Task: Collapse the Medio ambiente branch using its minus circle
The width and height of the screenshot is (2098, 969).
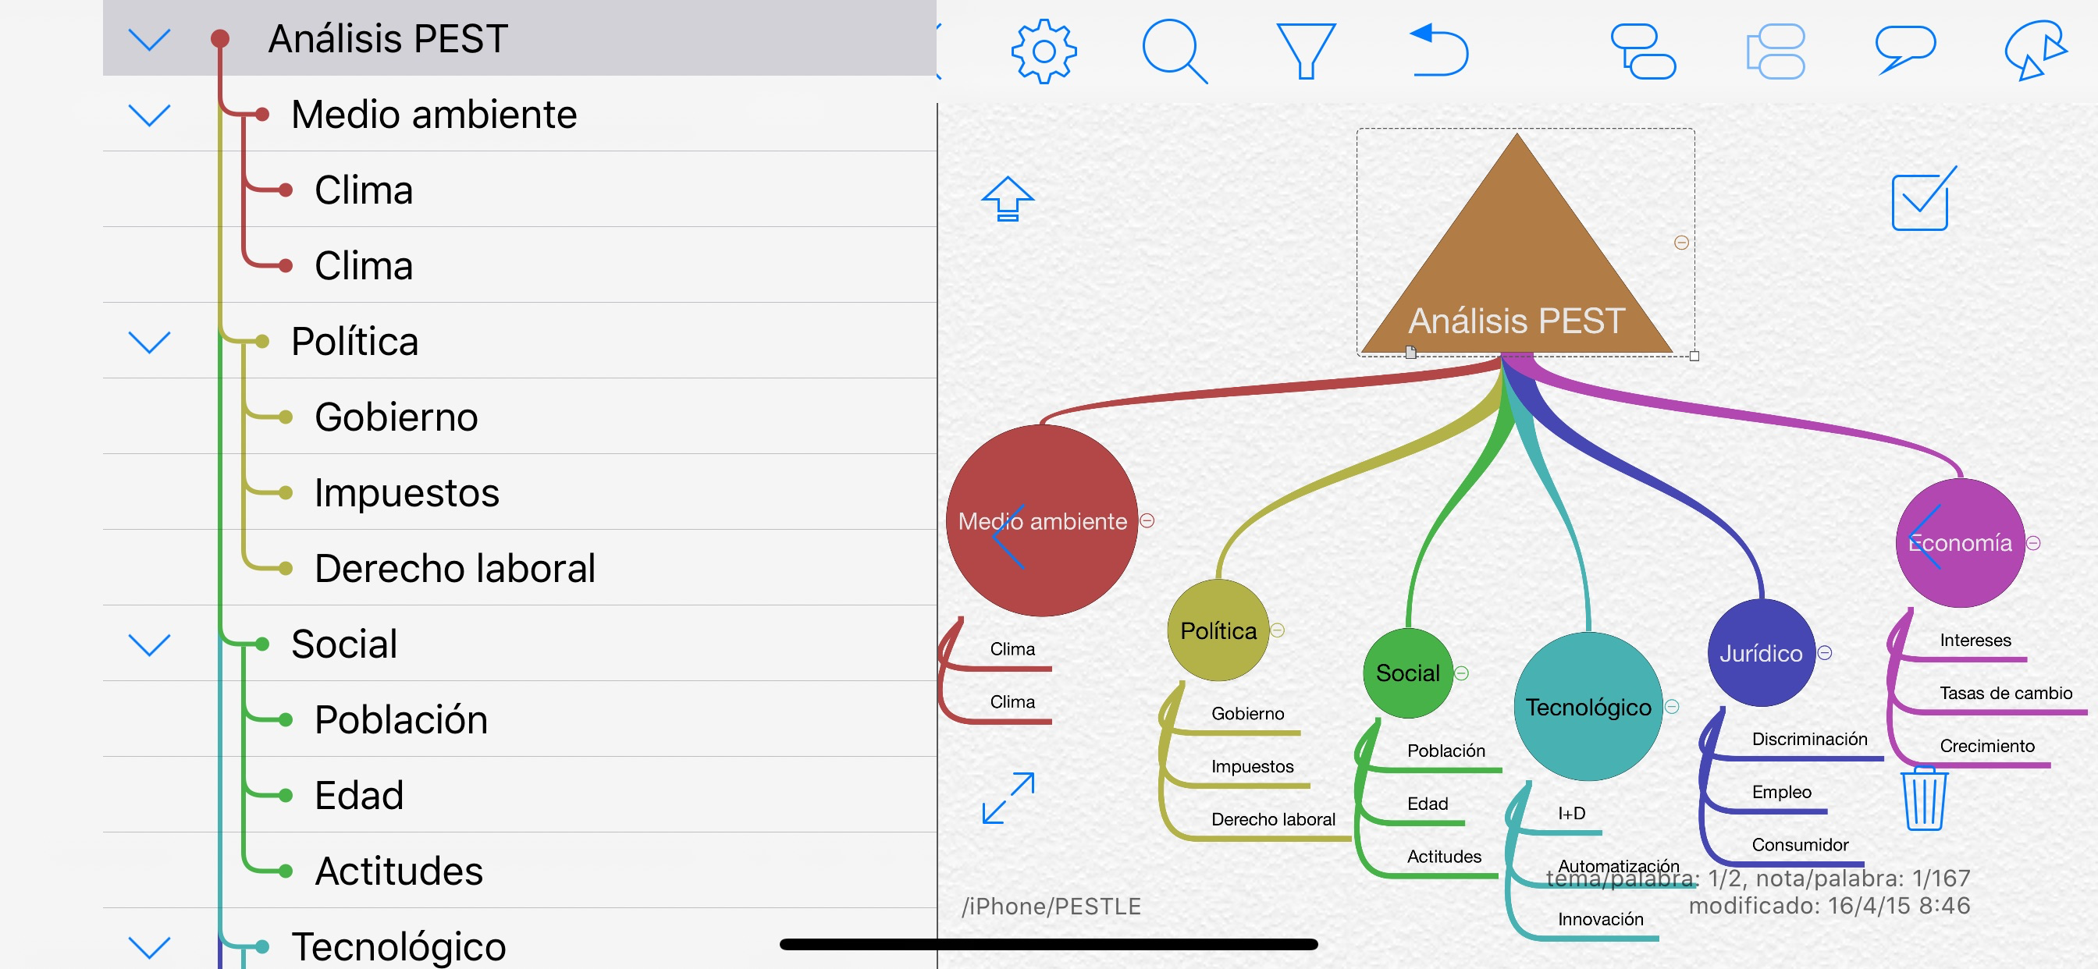Action: [1147, 520]
